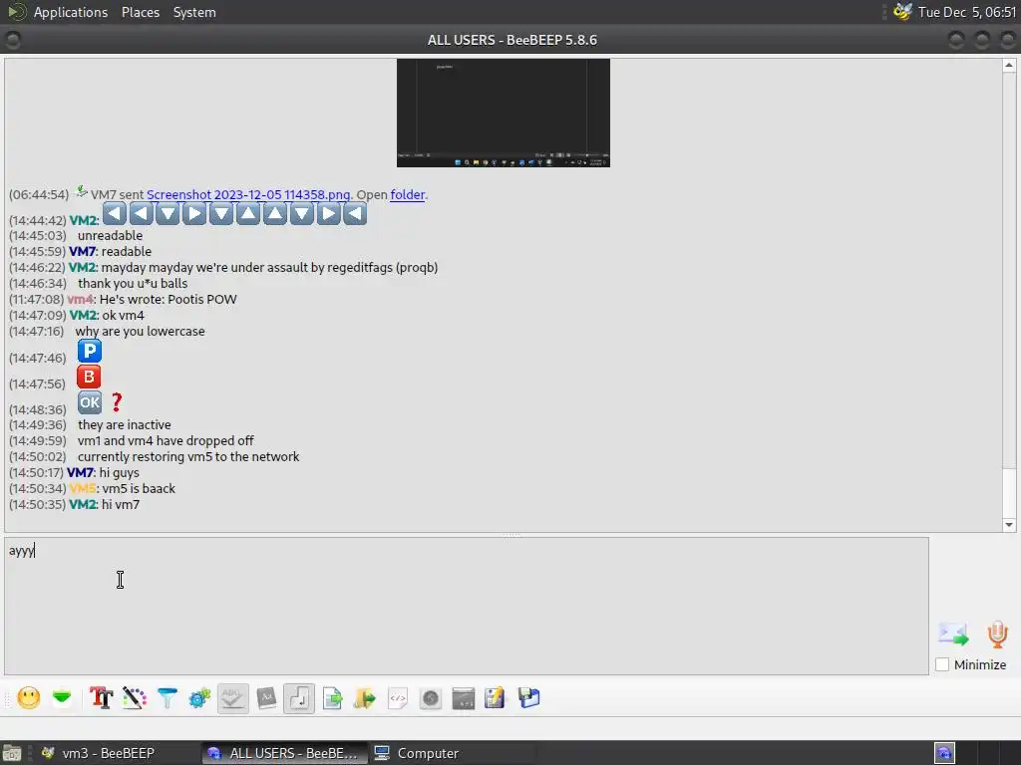The width and height of the screenshot is (1021, 765).
Task: Click the BeeBEEP bee tray icon
Action: (x=902, y=12)
